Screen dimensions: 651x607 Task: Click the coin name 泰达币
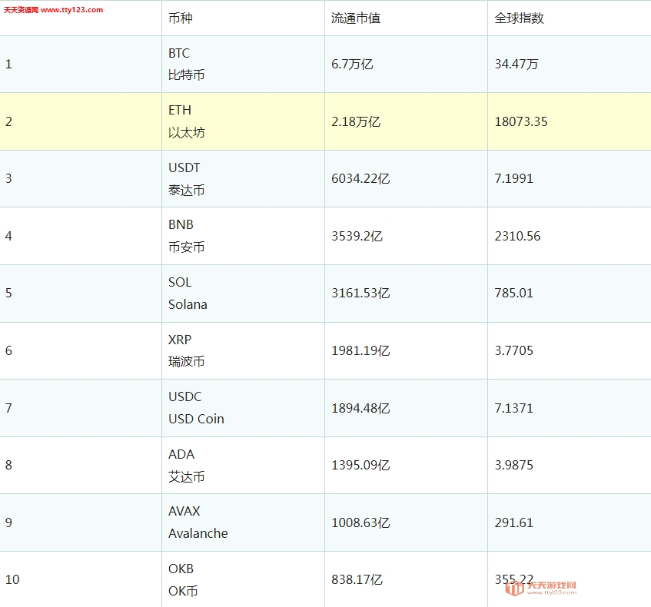187,191
